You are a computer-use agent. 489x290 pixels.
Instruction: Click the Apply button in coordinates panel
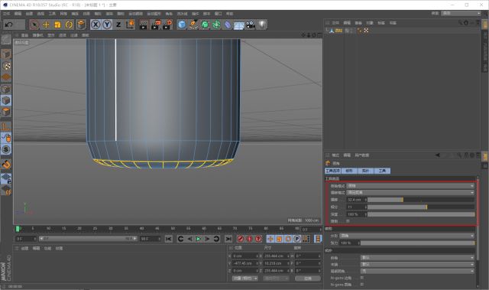tap(308, 278)
